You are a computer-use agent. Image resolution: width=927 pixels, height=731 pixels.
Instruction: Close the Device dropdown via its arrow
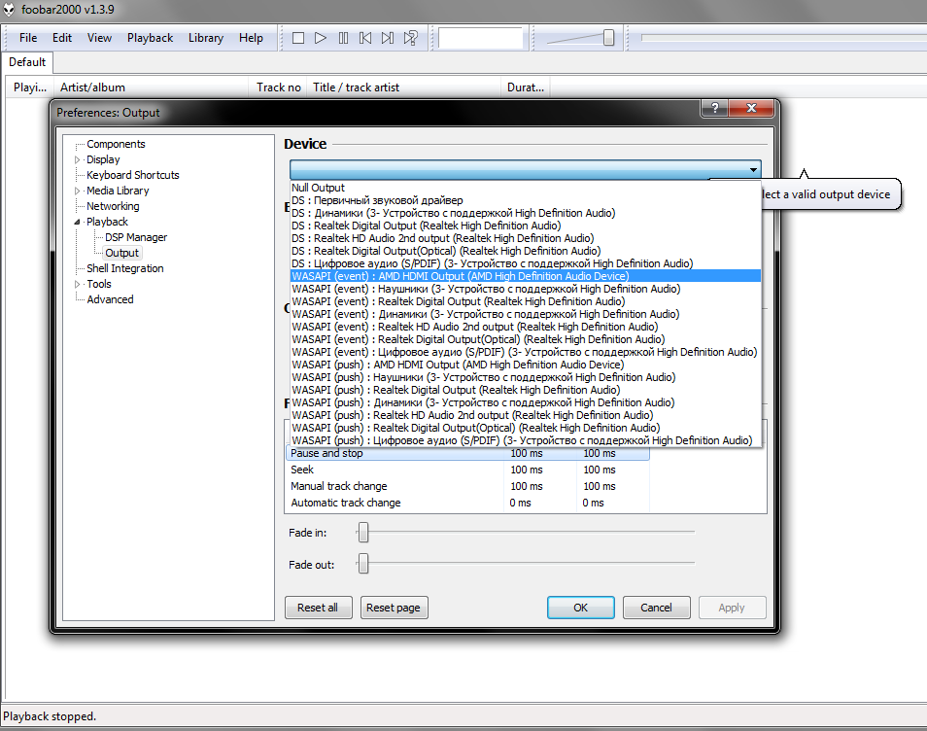[753, 170]
